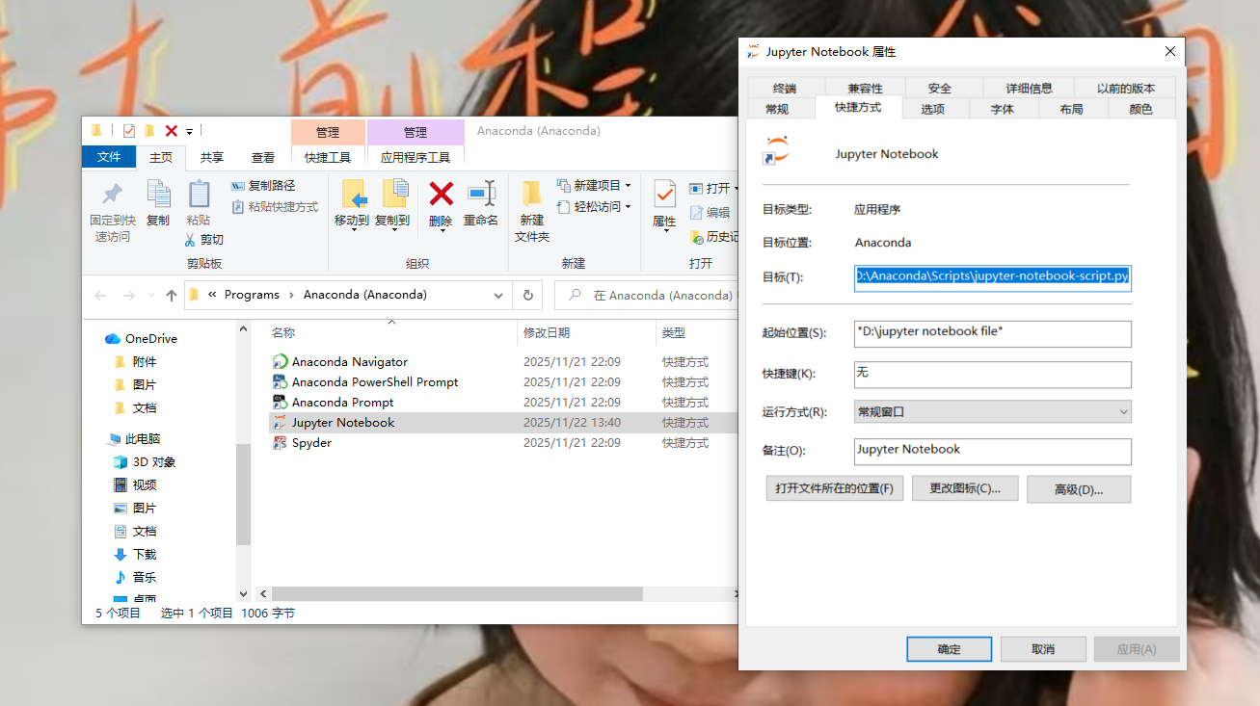Screen dimensions: 1260x706
Task: Click the New Folder (新建文件夹) icon
Action: [x=531, y=194]
